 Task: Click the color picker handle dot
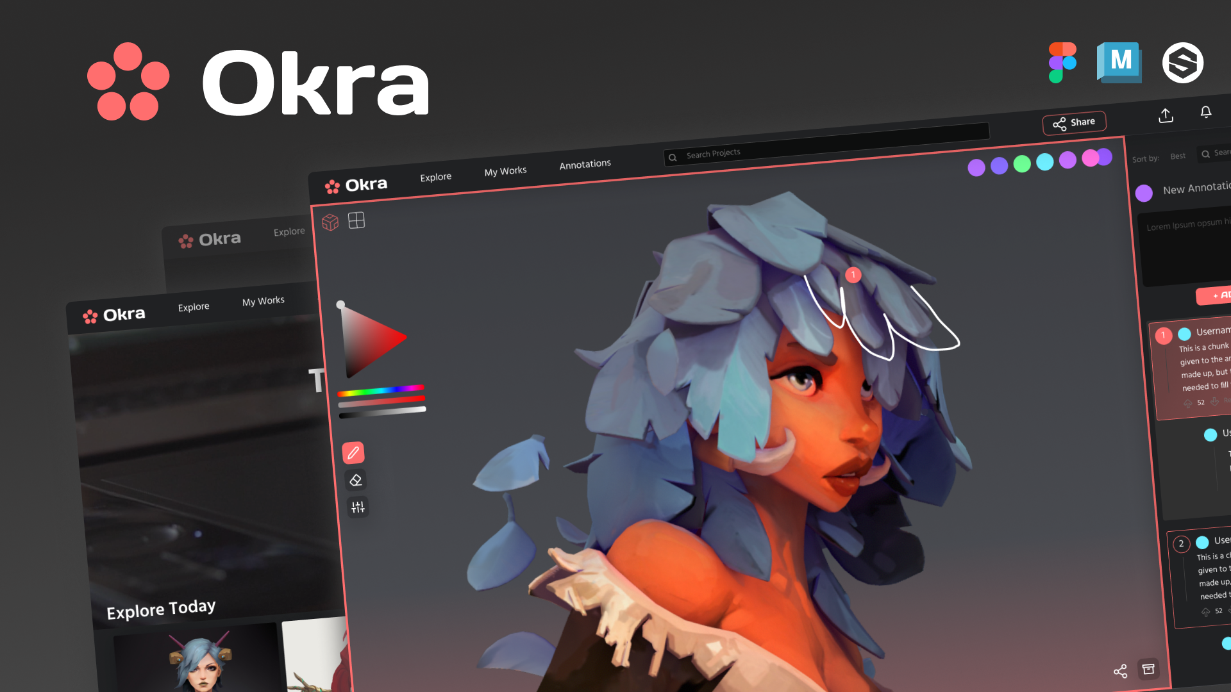click(340, 304)
